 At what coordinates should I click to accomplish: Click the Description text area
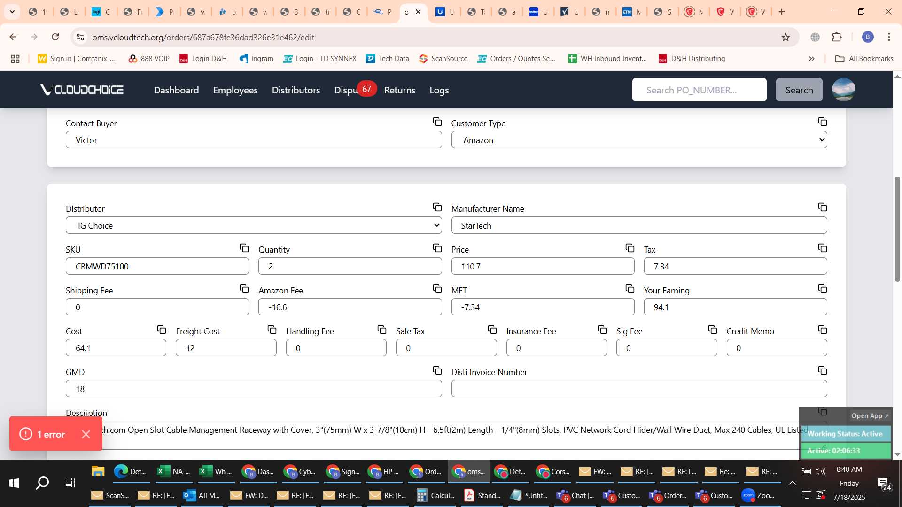point(446,435)
